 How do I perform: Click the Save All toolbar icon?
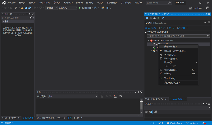click(x=29, y=8)
